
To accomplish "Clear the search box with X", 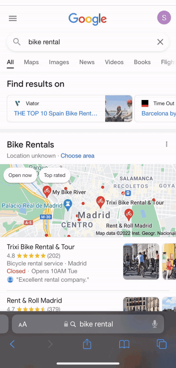I will [x=160, y=42].
